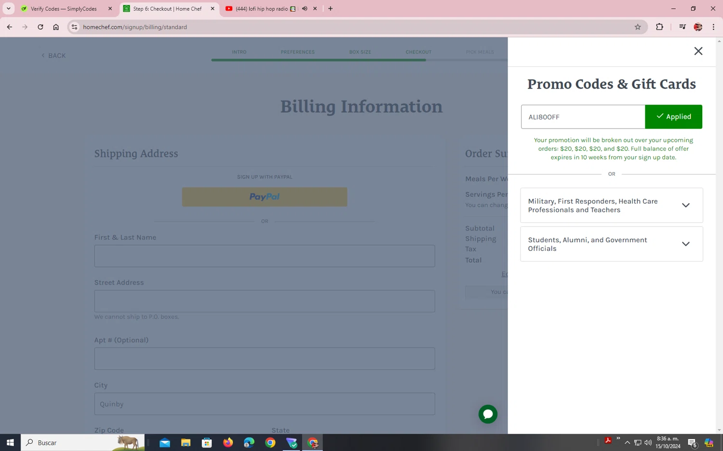Bookmark this page with the star
Viewport: 723px width, 451px height.
(638, 27)
